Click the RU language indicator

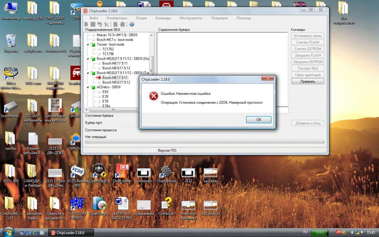(x=305, y=232)
